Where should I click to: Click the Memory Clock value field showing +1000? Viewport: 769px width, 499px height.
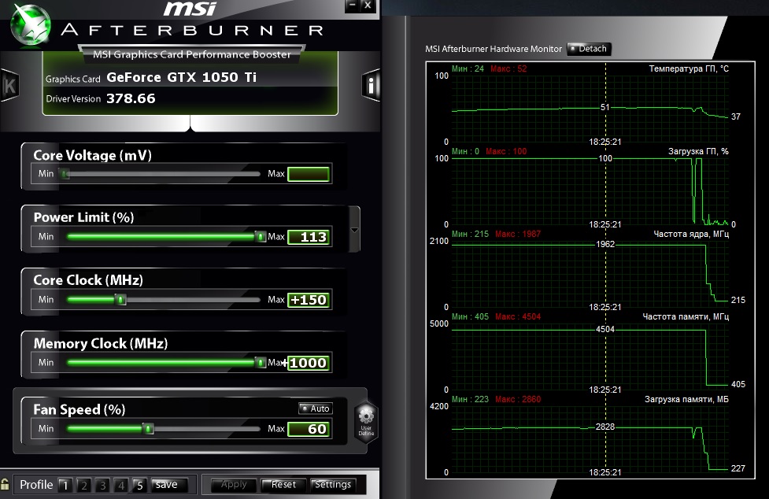[309, 363]
